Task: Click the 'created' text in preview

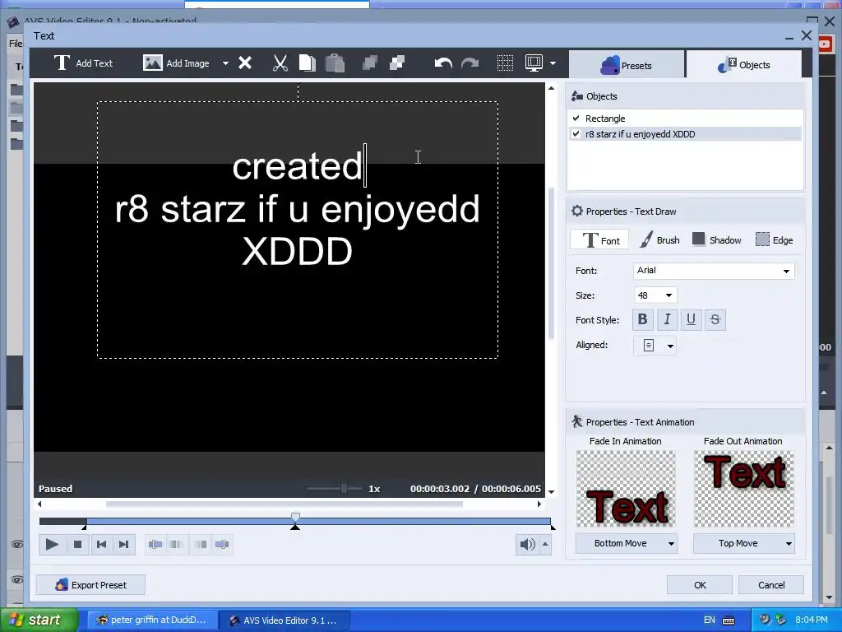Action: tap(298, 166)
